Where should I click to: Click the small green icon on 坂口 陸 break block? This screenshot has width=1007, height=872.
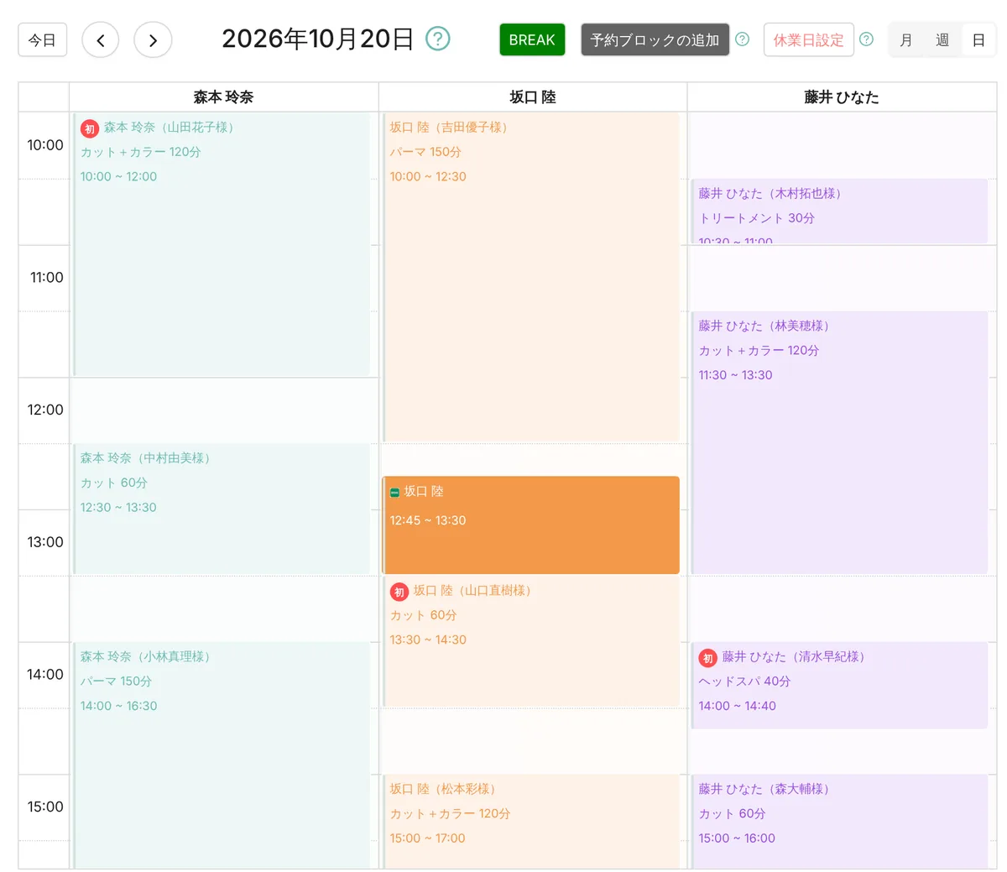394,493
